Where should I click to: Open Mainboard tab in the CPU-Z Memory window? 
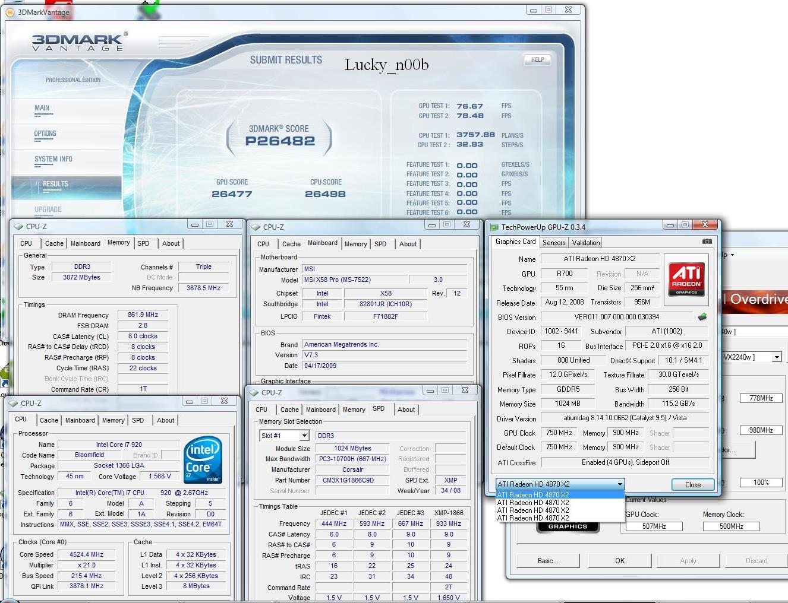(86, 243)
